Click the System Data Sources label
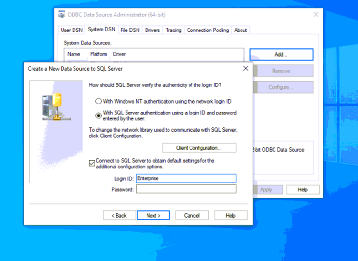Image resolution: width=358 pixels, height=261 pixels. click(88, 43)
